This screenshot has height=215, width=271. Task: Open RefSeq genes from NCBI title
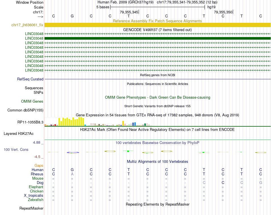[x=157, y=75]
